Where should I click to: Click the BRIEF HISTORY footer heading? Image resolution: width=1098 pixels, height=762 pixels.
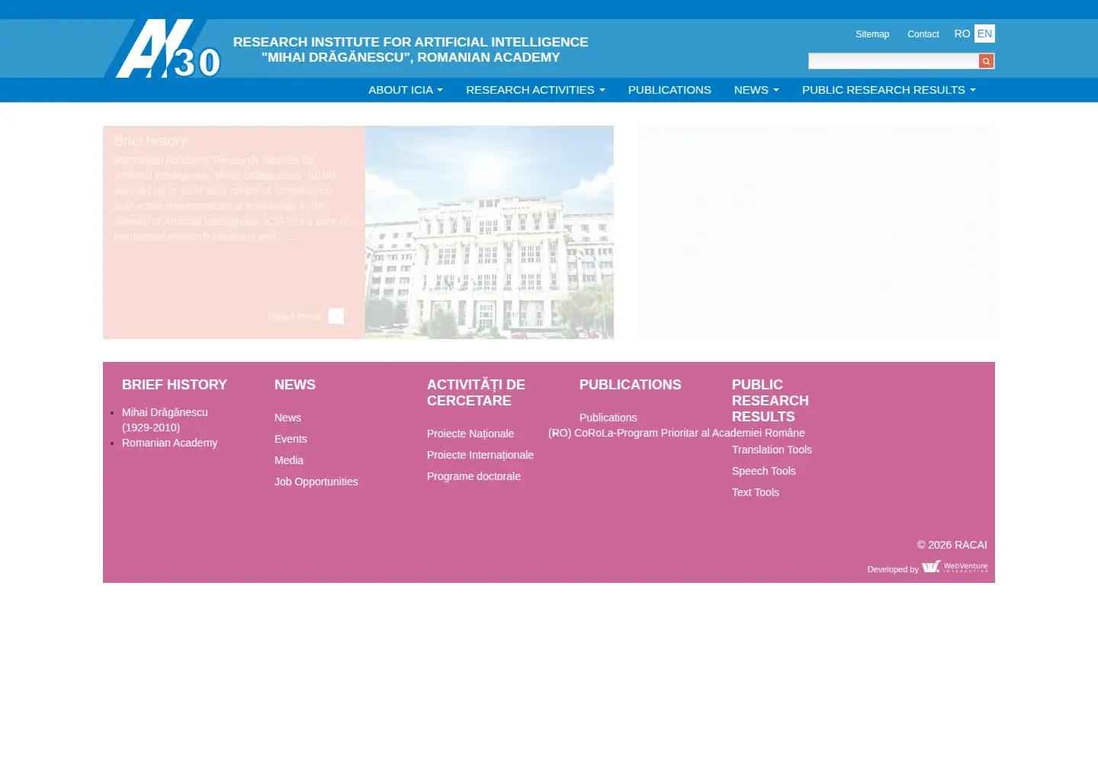[x=175, y=385]
